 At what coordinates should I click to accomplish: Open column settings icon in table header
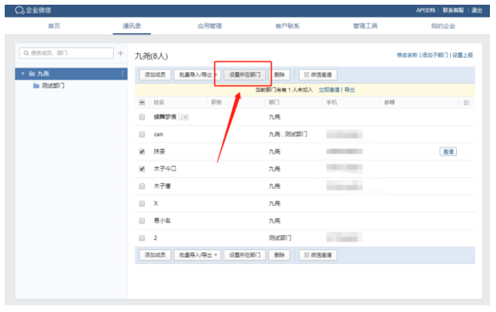(x=466, y=102)
